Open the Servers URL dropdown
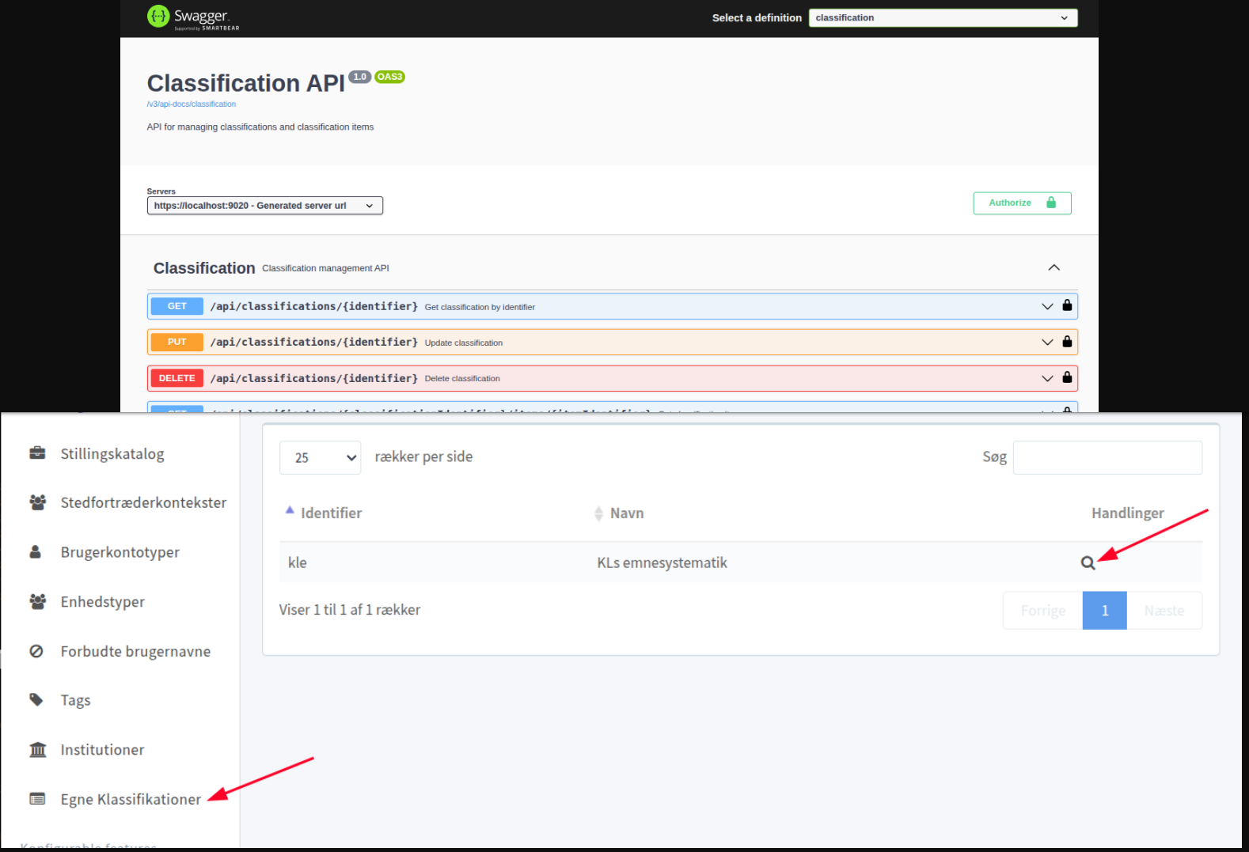The image size is (1249, 852). [x=264, y=206]
